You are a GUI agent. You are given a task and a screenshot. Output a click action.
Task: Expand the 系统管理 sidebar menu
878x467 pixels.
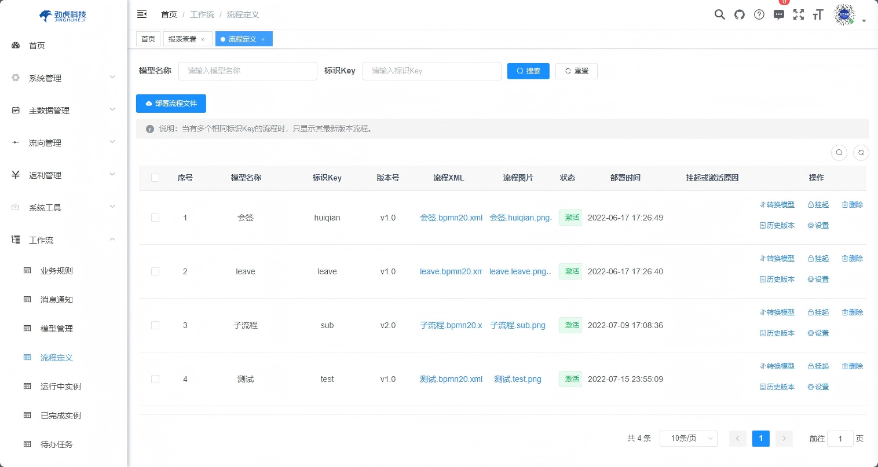click(64, 78)
